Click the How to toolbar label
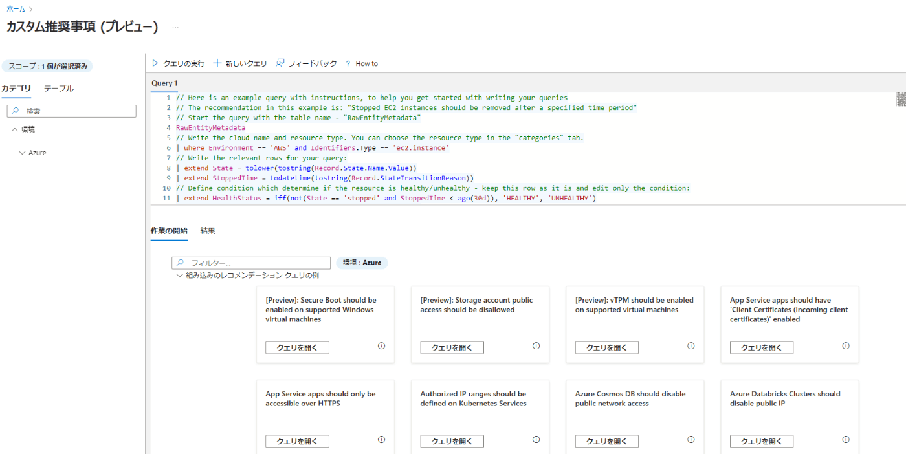This screenshot has width=906, height=454. 367,64
